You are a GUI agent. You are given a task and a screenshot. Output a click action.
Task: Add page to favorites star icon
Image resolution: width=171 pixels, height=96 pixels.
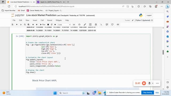132,6
